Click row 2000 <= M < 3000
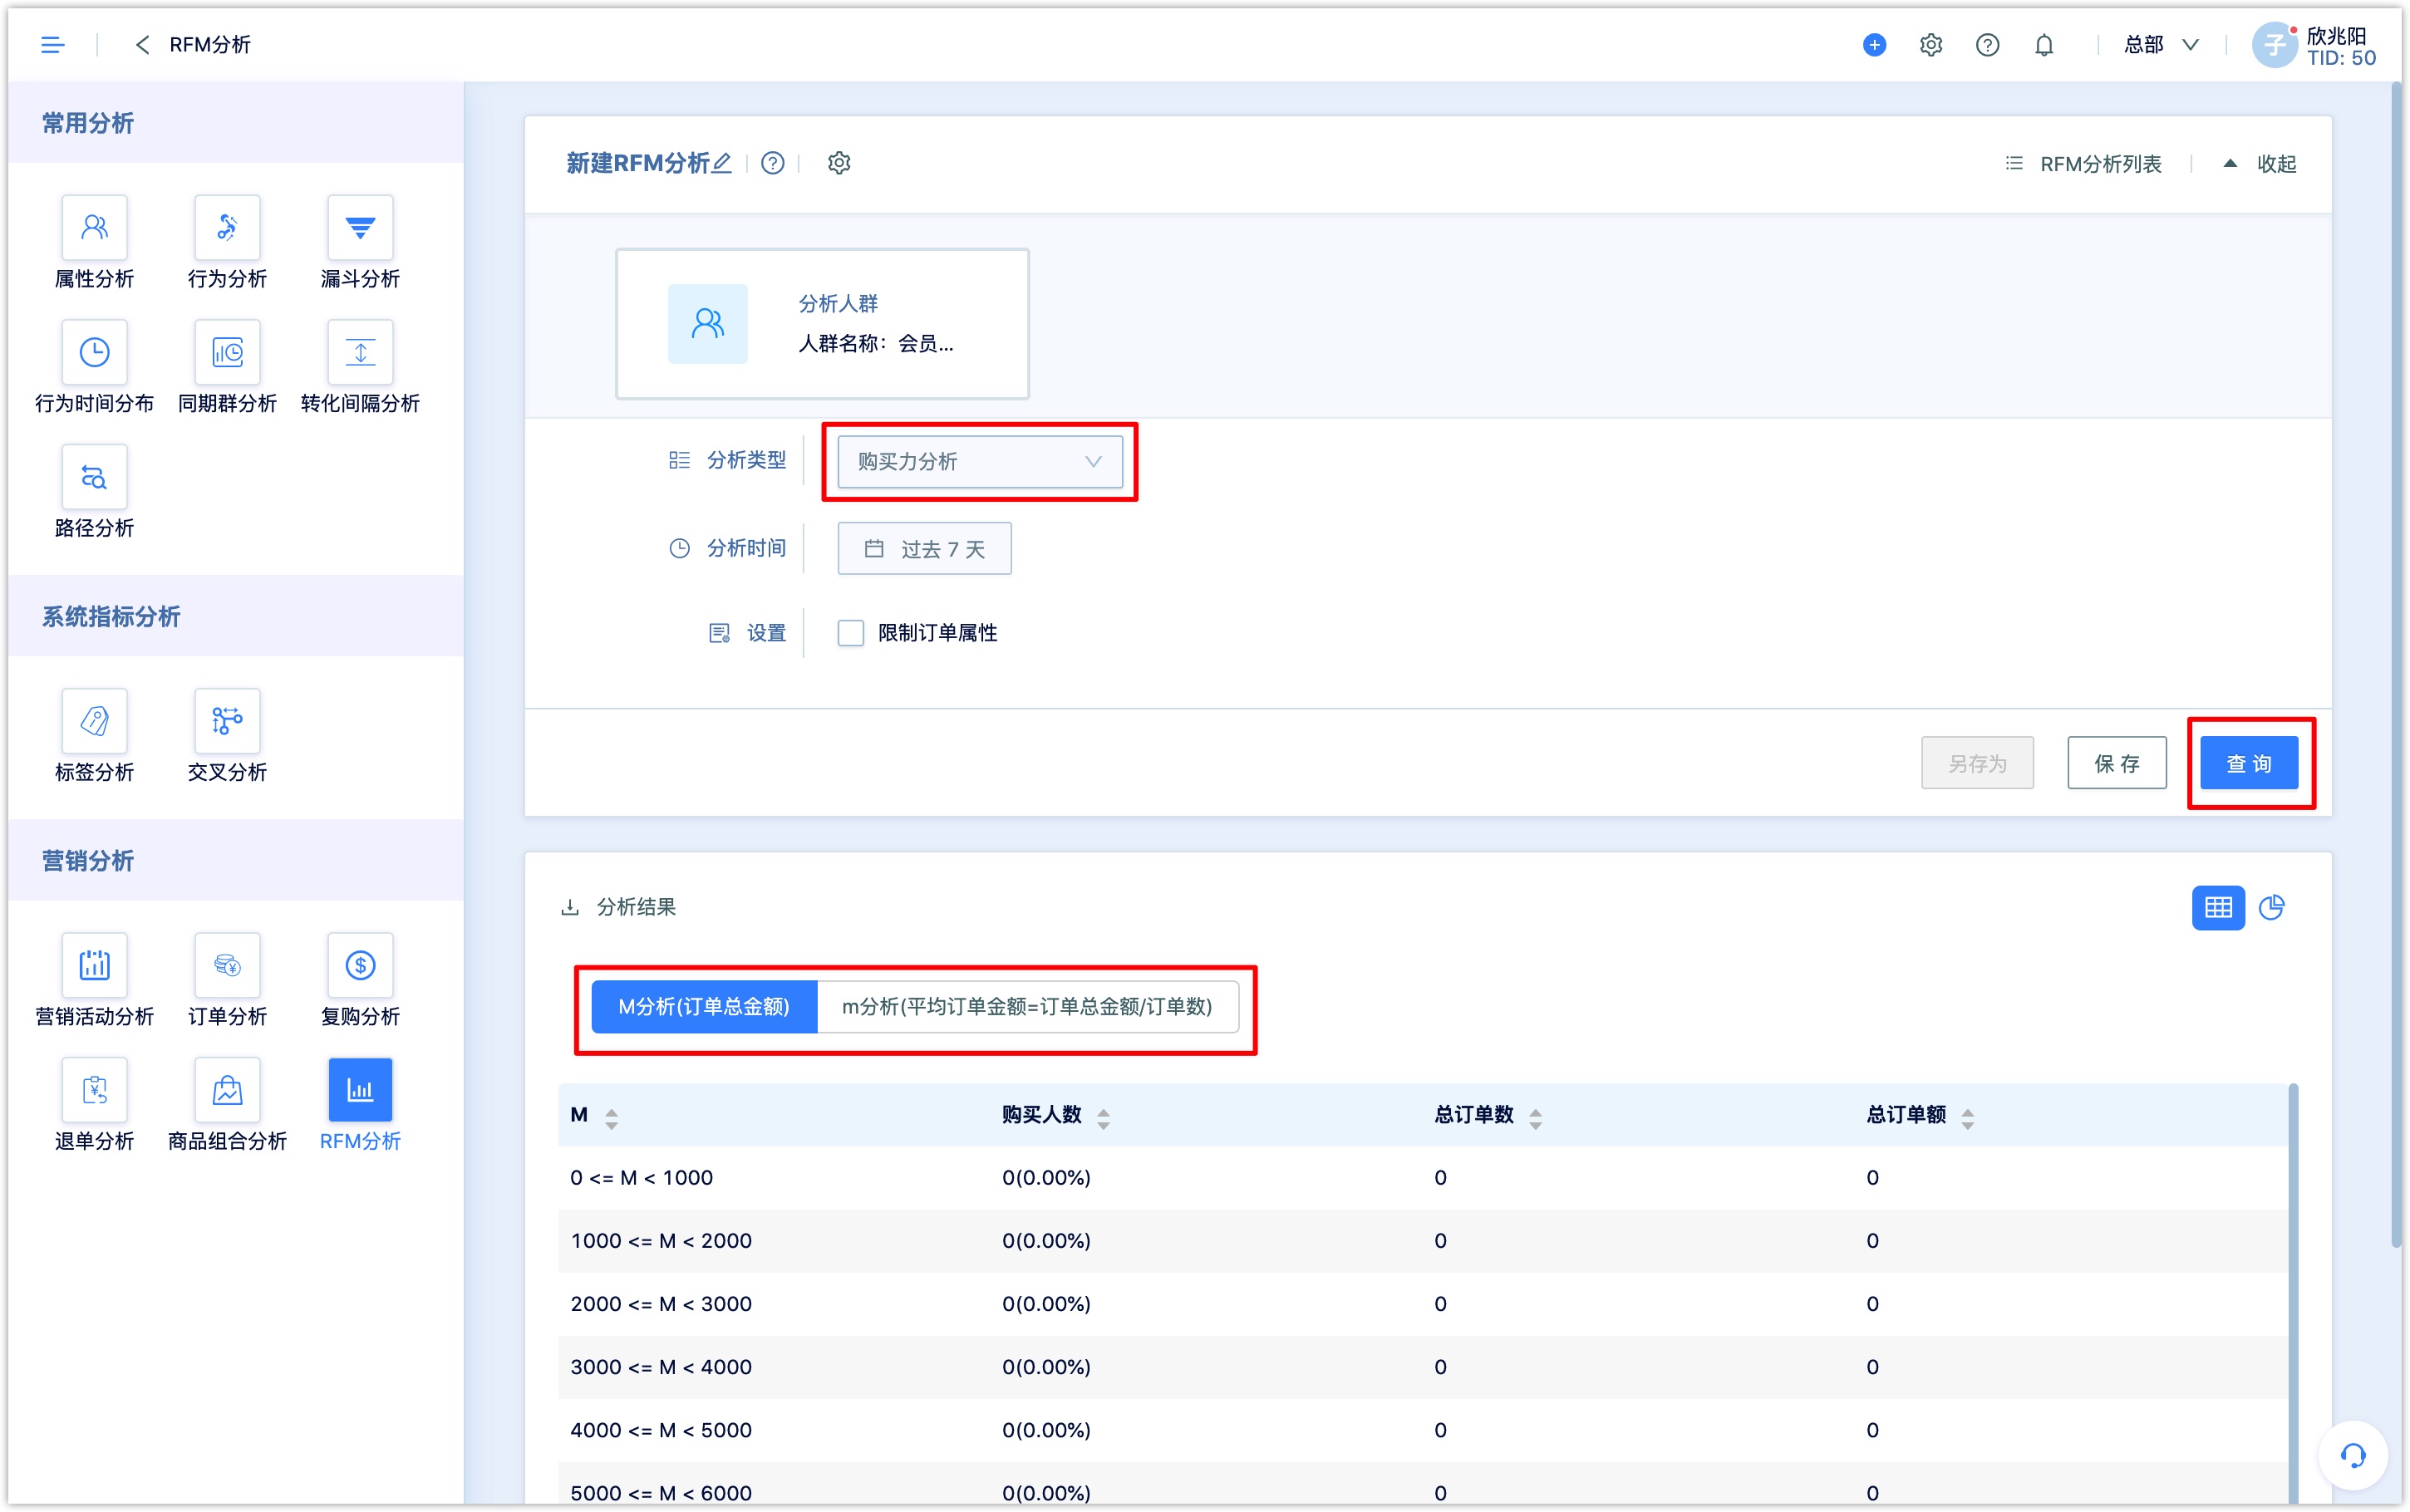 click(1422, 1304)
